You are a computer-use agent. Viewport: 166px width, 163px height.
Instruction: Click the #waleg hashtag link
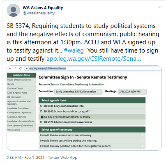pyautogui.click(x=74, y=51)
